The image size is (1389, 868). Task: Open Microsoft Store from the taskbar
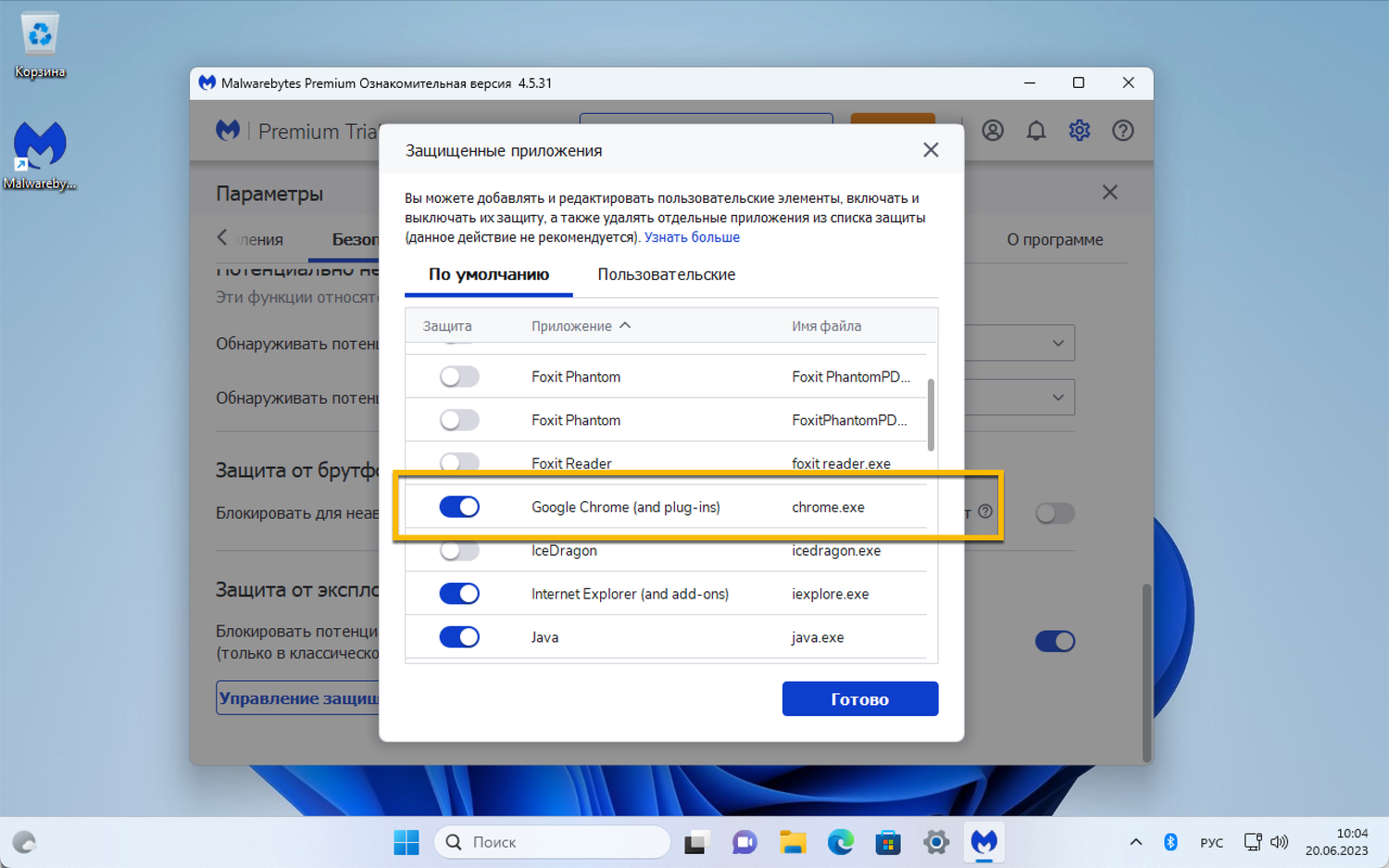(x=888, y=842)
